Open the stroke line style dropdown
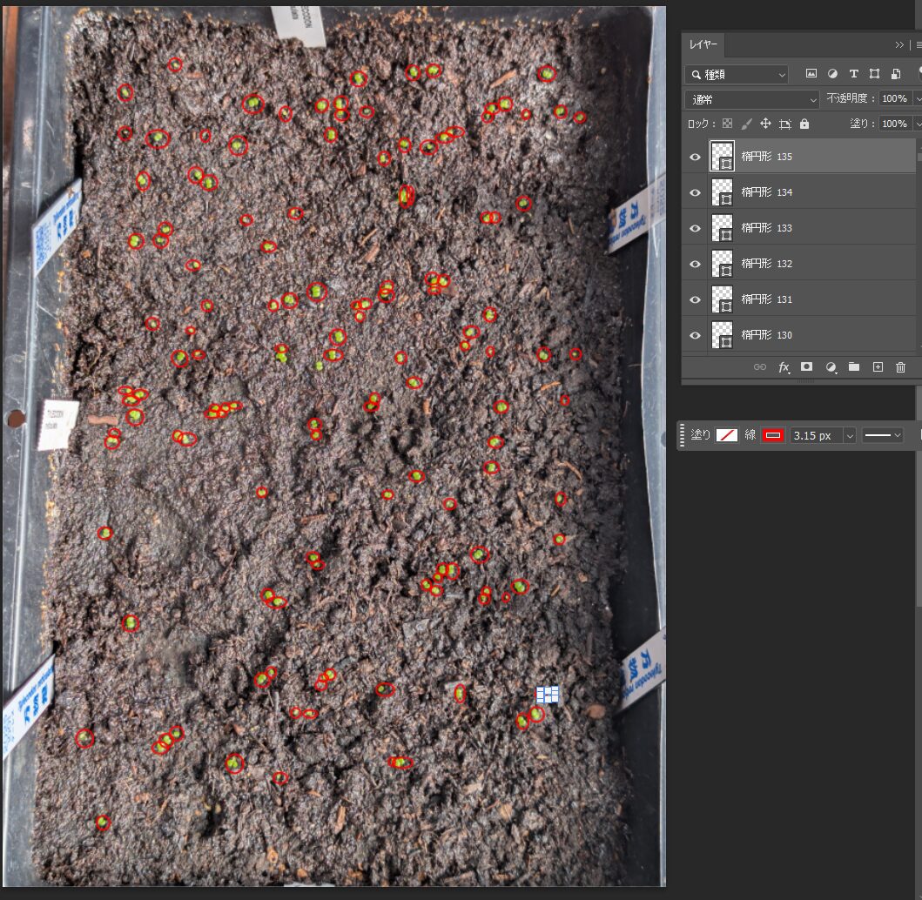Screen dimensions: 922x900 tap(883, 435)
